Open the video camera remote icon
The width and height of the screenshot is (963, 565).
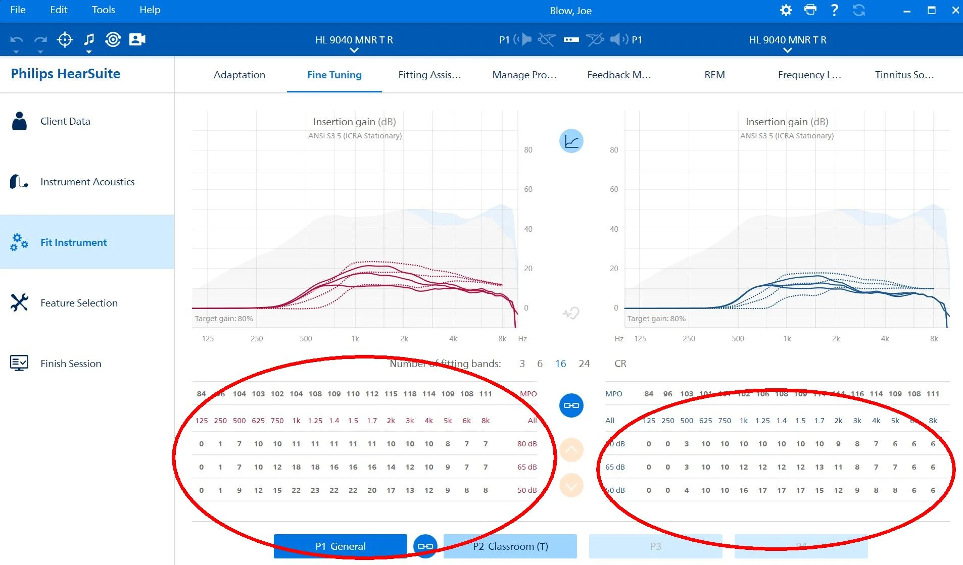coord(137,39)
